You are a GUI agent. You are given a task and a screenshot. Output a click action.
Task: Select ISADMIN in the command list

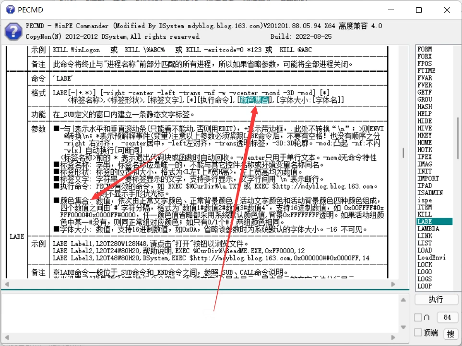430,193
